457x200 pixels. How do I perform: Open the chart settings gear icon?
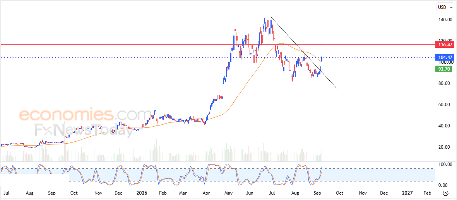445,193
